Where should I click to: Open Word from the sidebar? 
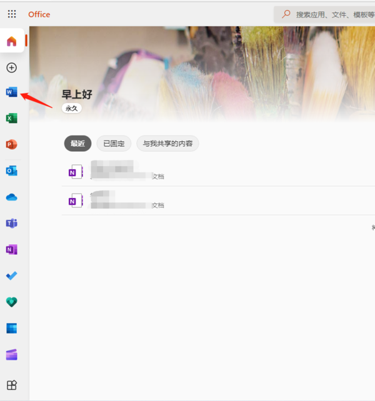coord(11,92)
